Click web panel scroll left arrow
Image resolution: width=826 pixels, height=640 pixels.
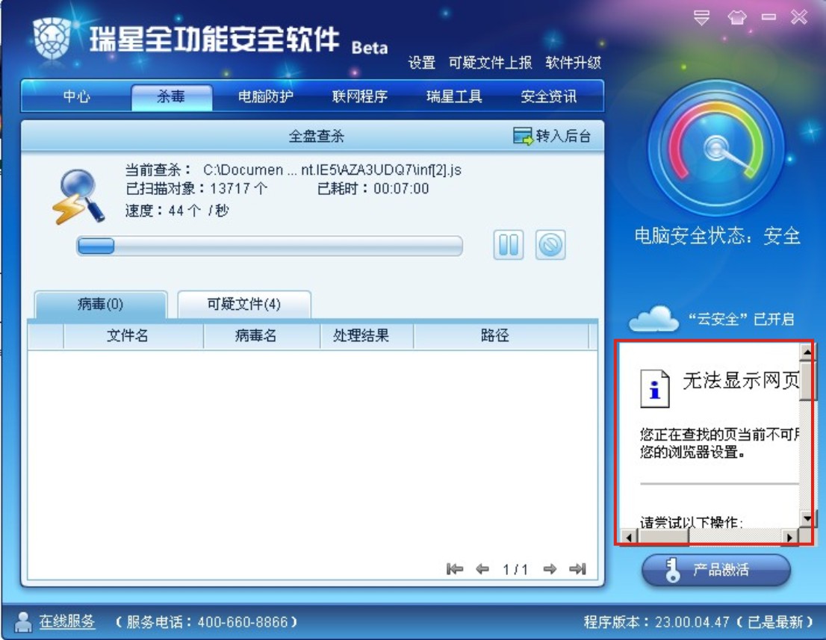pos(628,537)
